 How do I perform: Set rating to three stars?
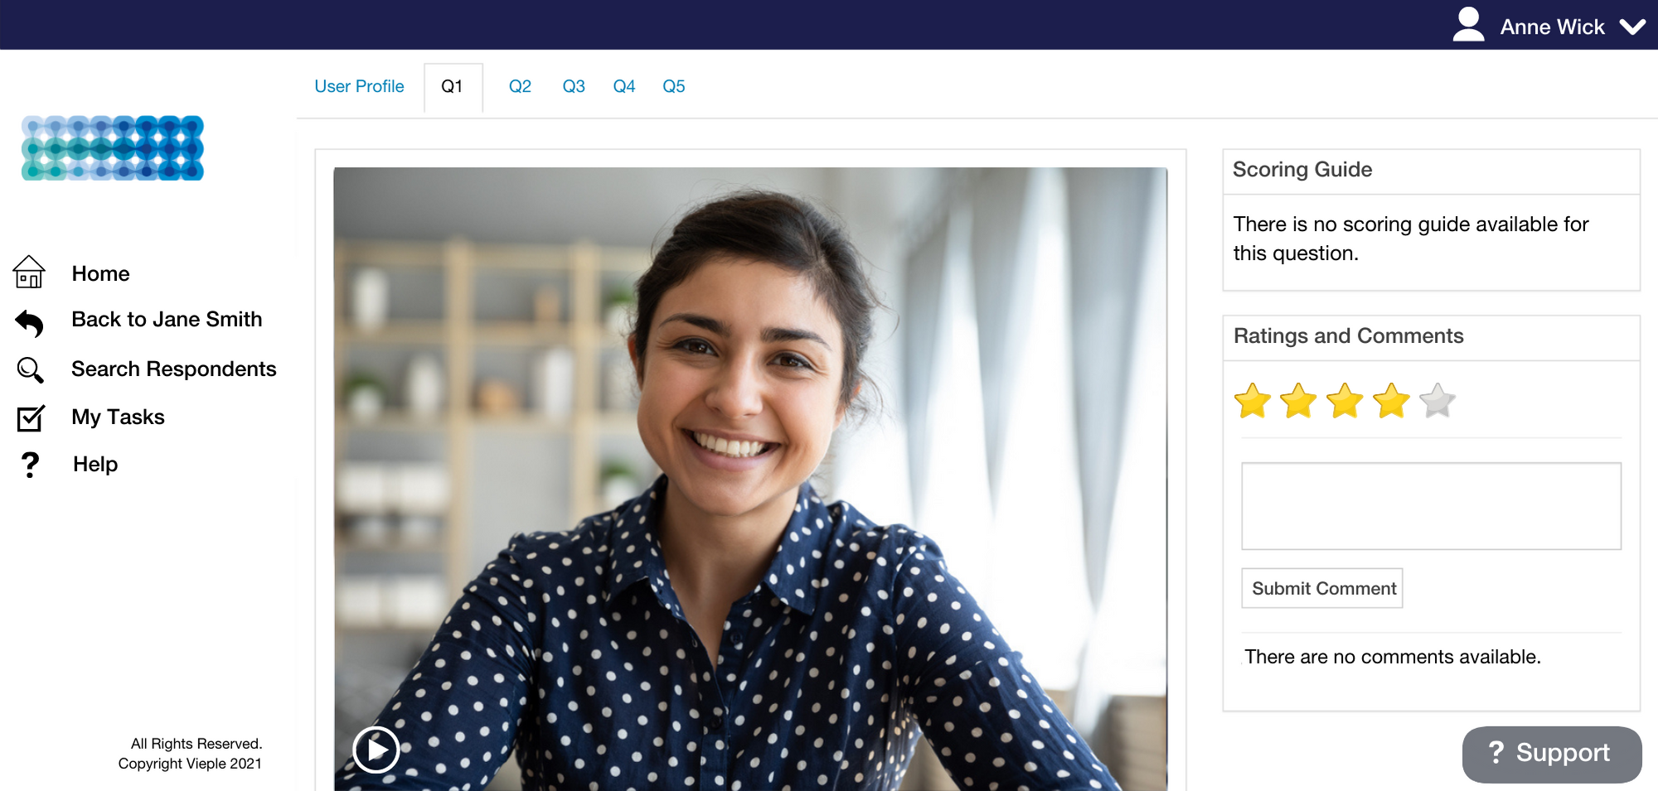click(1345, 402)
